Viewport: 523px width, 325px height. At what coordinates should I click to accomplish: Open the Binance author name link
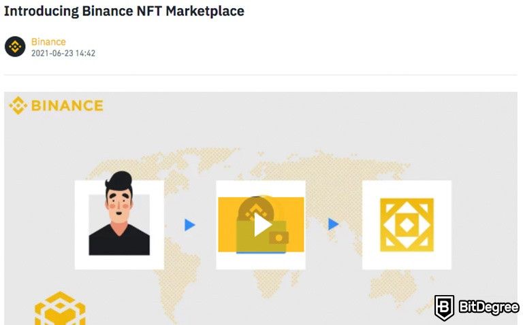[x=48, y=42]
